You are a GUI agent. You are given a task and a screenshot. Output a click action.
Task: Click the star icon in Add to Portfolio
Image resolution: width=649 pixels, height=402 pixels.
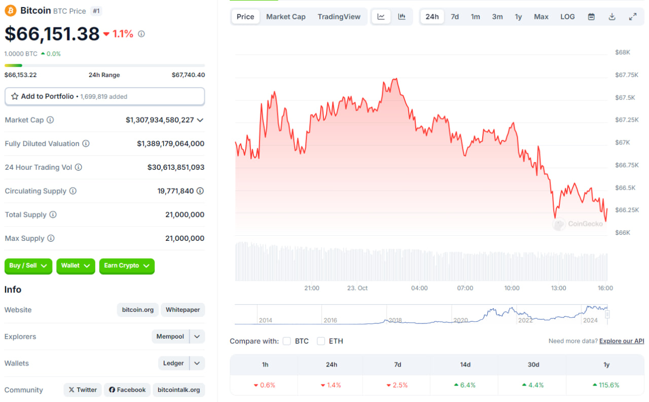coord(15,96)
